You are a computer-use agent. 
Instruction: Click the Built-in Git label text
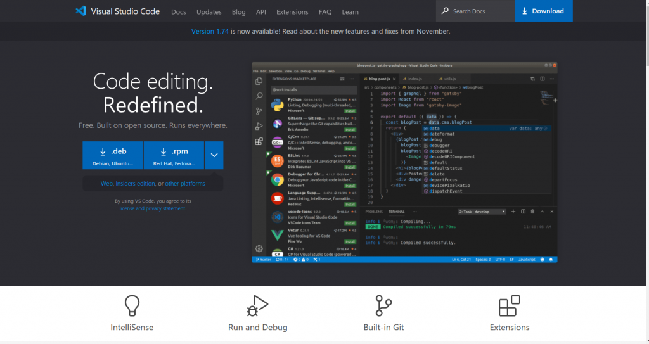tap(383, 327)
